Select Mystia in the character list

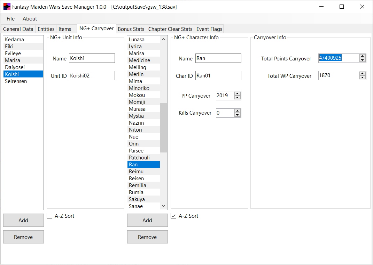(x=144, y=116)
